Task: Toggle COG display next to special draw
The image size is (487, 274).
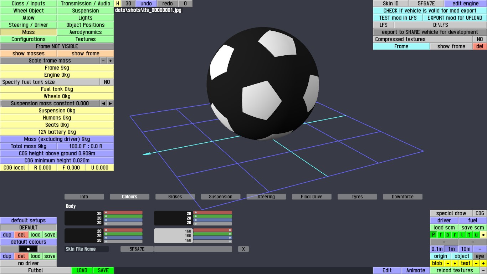Action: [480, 213]
